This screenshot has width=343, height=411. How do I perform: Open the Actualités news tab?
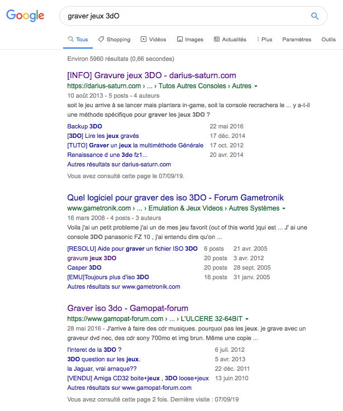230,40
